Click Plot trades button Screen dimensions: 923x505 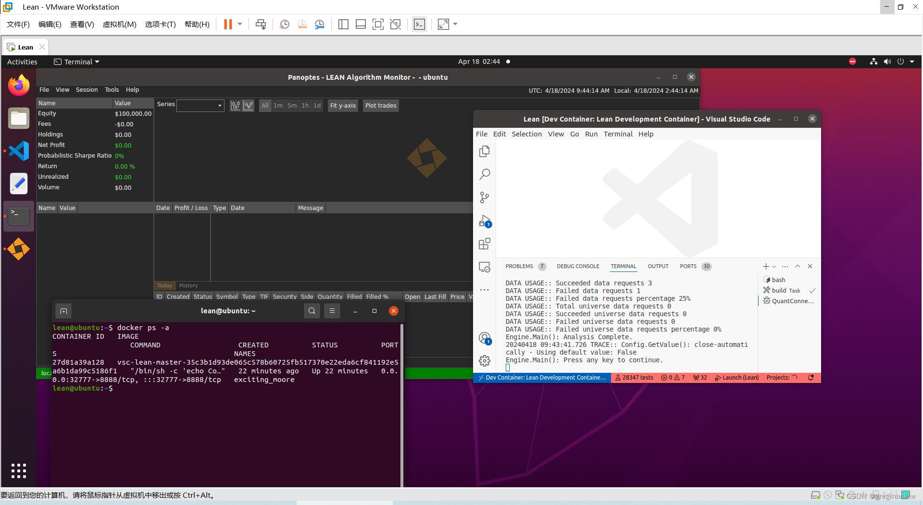coord(381,106)
